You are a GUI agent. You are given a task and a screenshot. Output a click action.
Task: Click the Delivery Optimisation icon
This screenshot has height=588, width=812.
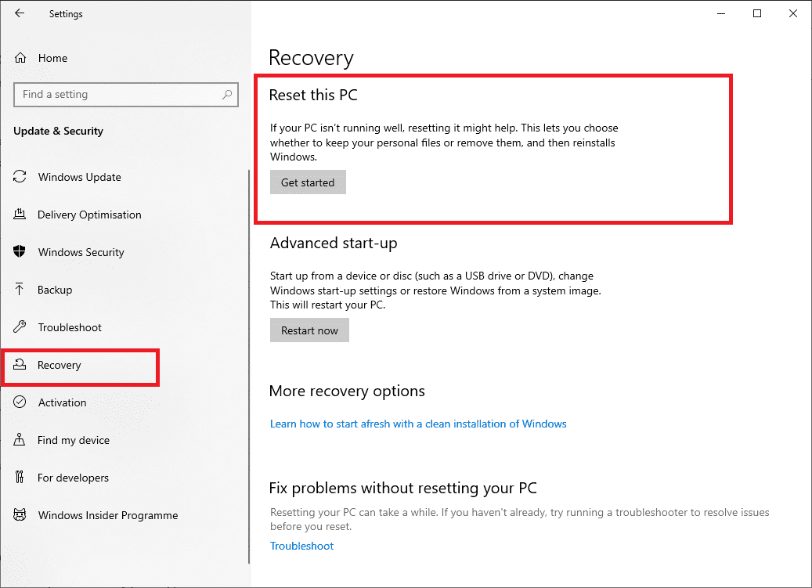[x=20, y=214]
